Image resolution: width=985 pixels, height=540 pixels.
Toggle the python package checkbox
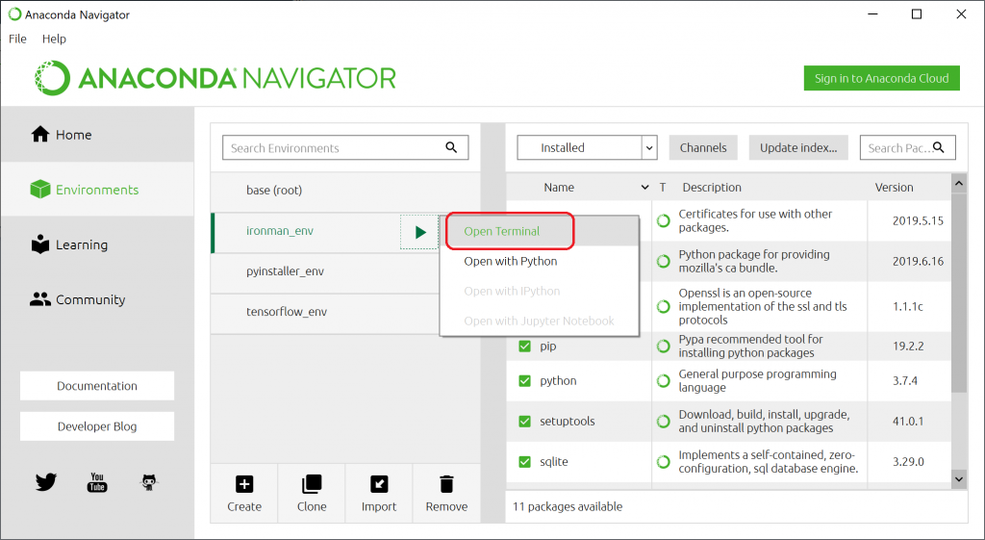tap(524, 380)
